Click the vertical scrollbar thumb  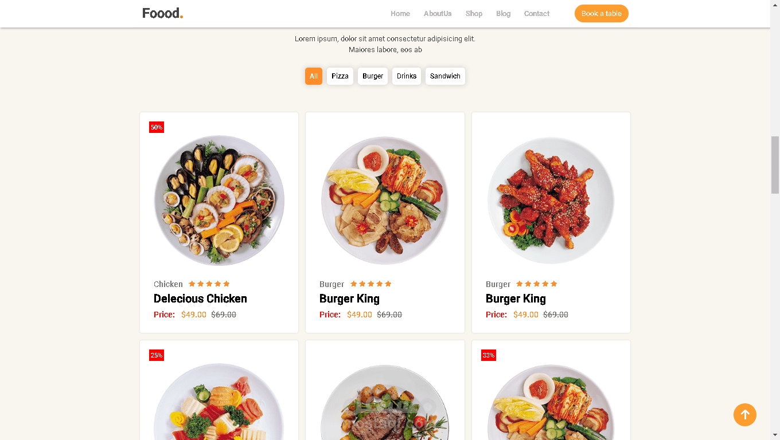(775, 165)
